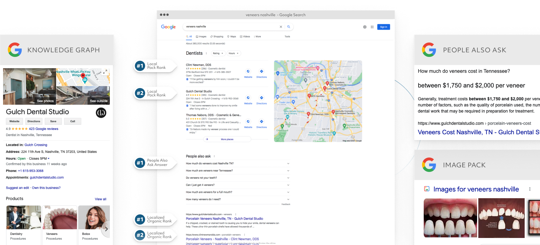
Task: Expand hours next to Closes 5PM
Action: pos(48,158)
